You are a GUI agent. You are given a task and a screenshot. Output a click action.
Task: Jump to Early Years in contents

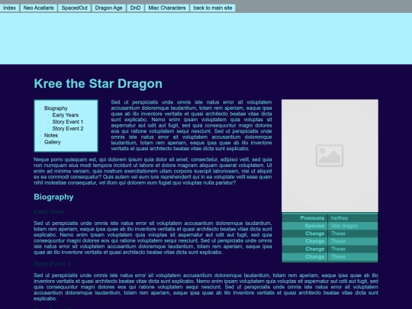click(x=65, y=115)
